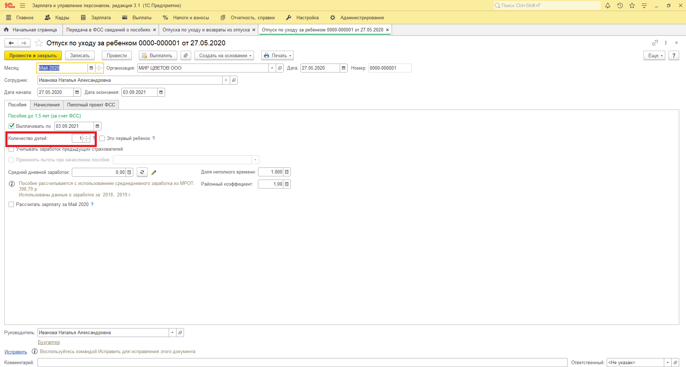Click into the Комментарий input field
686x367 pixels.
(x=302, y=362)
